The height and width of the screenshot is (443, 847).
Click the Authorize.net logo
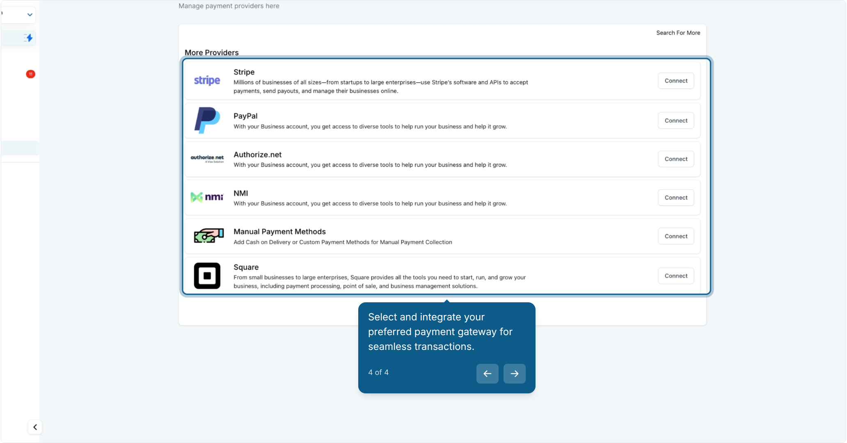coord(207,159)
